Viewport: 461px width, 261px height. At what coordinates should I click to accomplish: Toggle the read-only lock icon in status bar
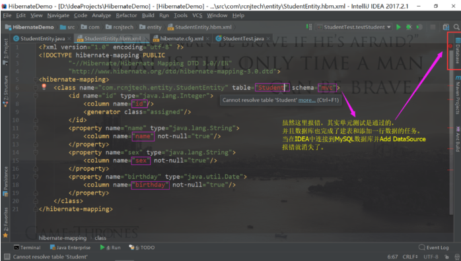[x=447, y=257]
